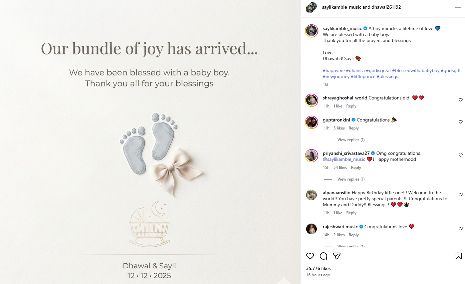Like shreyaghoshal_world's comment
Viewport: 465px width, 284px height.
tap(461, 100)
